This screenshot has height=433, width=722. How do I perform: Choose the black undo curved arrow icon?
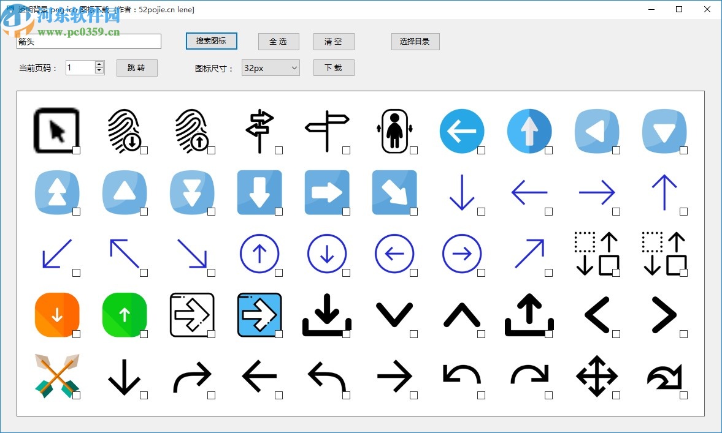click(462, 376)
